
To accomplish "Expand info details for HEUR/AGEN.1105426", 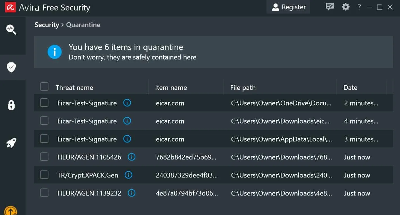I will pos(131,157).
